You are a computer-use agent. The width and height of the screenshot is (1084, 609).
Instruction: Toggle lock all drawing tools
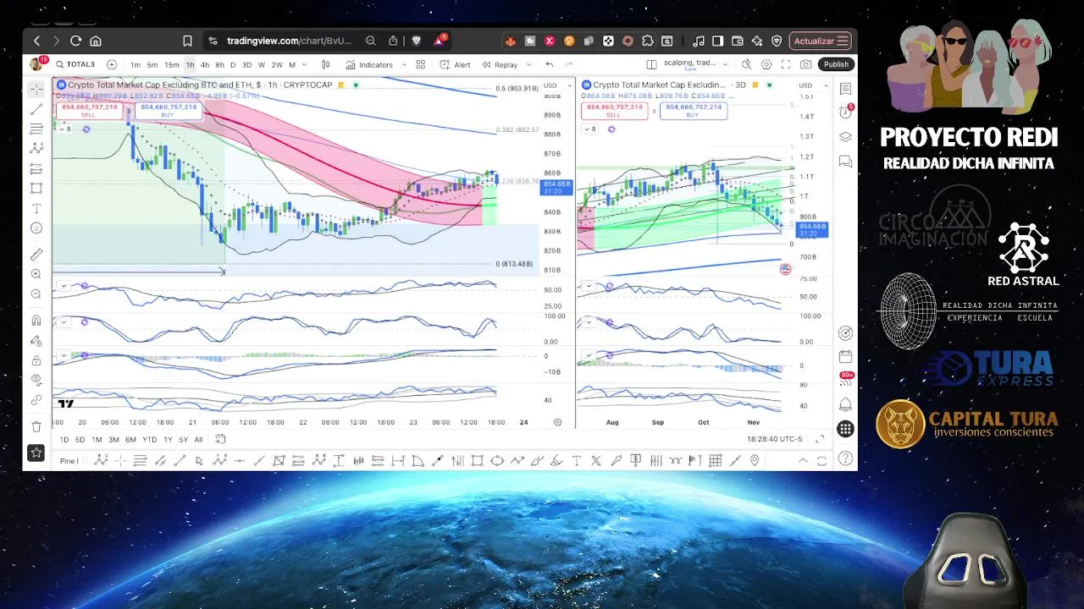point(36,360)
